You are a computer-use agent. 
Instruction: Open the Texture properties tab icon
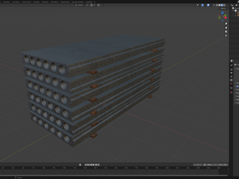click(x=231, y=92)
